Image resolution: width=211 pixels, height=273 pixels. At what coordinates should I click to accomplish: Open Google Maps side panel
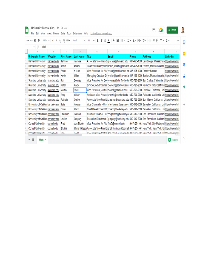(184, 87)
